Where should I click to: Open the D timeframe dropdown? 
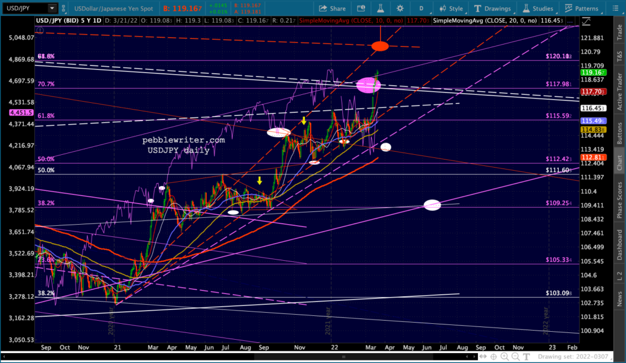pos(421,9)
